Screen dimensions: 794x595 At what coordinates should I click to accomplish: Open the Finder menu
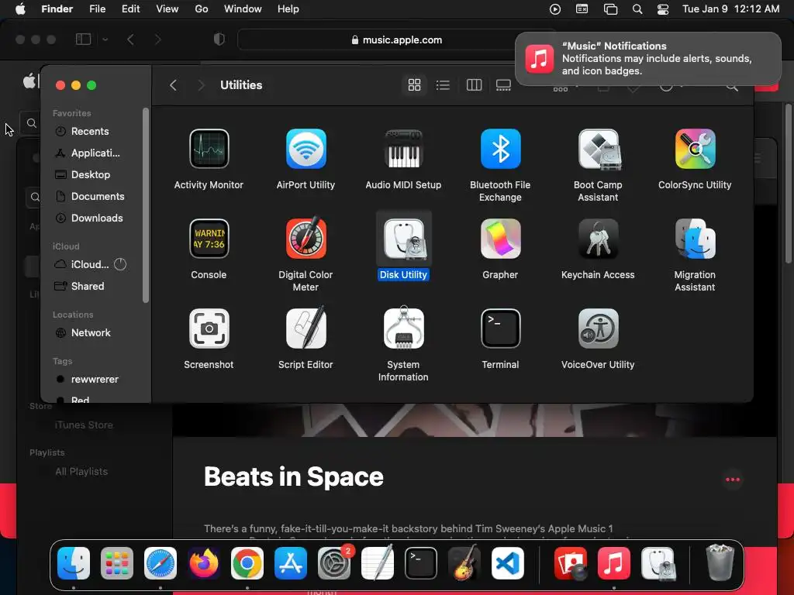tap(57, 9)
